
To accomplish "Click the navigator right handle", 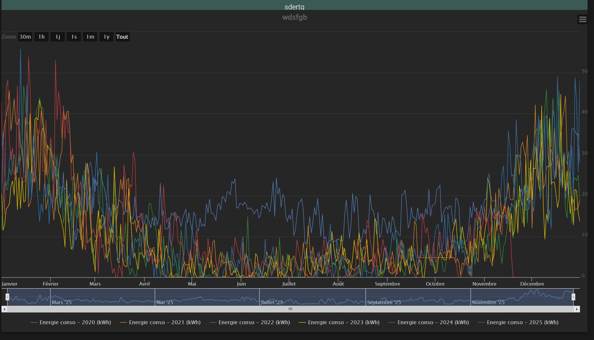I will [573, 297].
